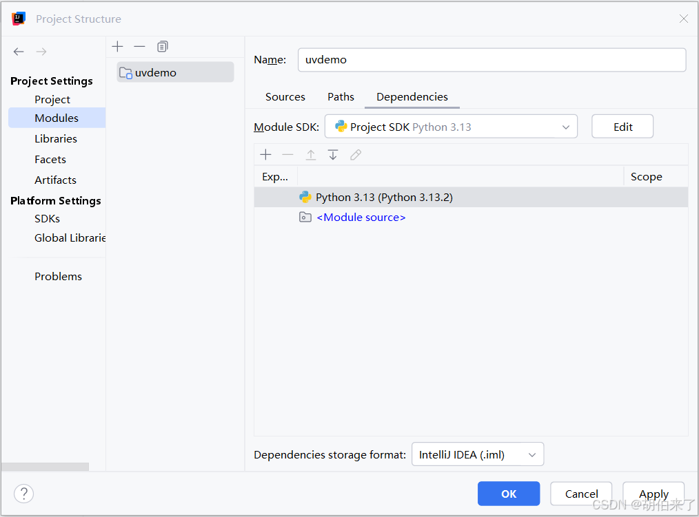This screenshot has width=699, height=517.
Task: Open Global Libraries settings
Action: pos(70,238)
